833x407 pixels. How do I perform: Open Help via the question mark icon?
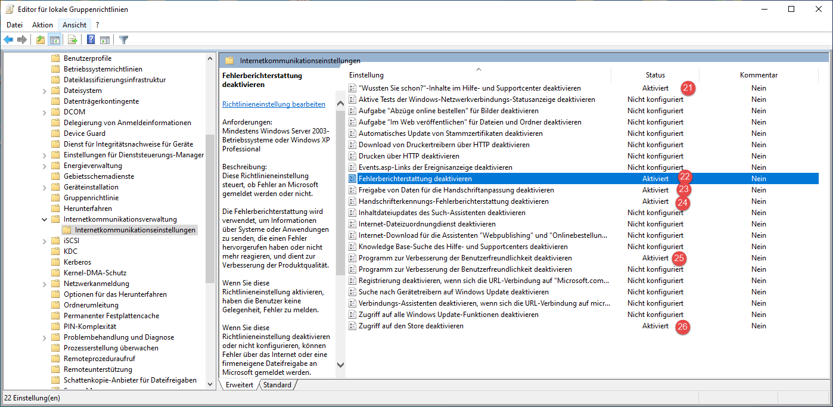pyautogui.click(x=91, y=40)
